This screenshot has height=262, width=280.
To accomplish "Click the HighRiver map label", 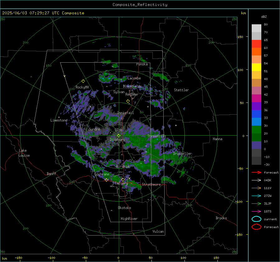I will 129,219.
